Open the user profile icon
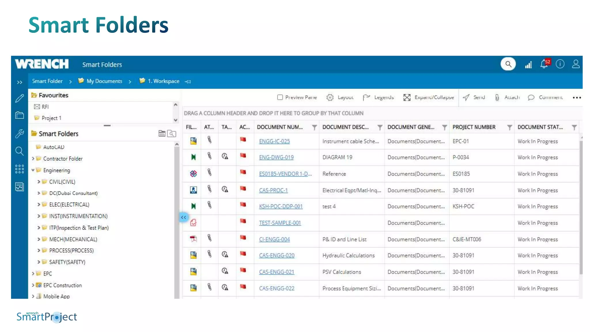 pyautogui.click(x=576, y=64)
